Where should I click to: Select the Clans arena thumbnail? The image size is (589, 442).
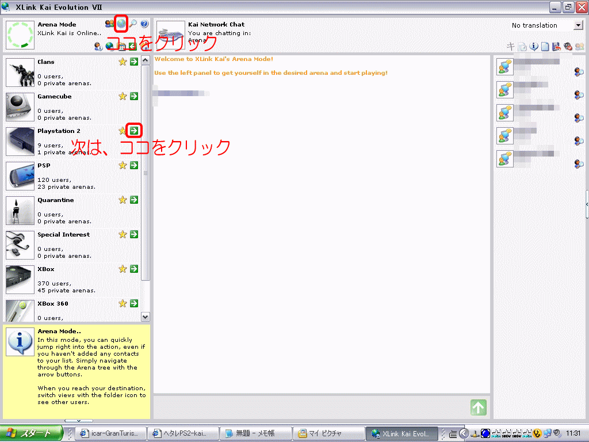[x=20, y=73]
